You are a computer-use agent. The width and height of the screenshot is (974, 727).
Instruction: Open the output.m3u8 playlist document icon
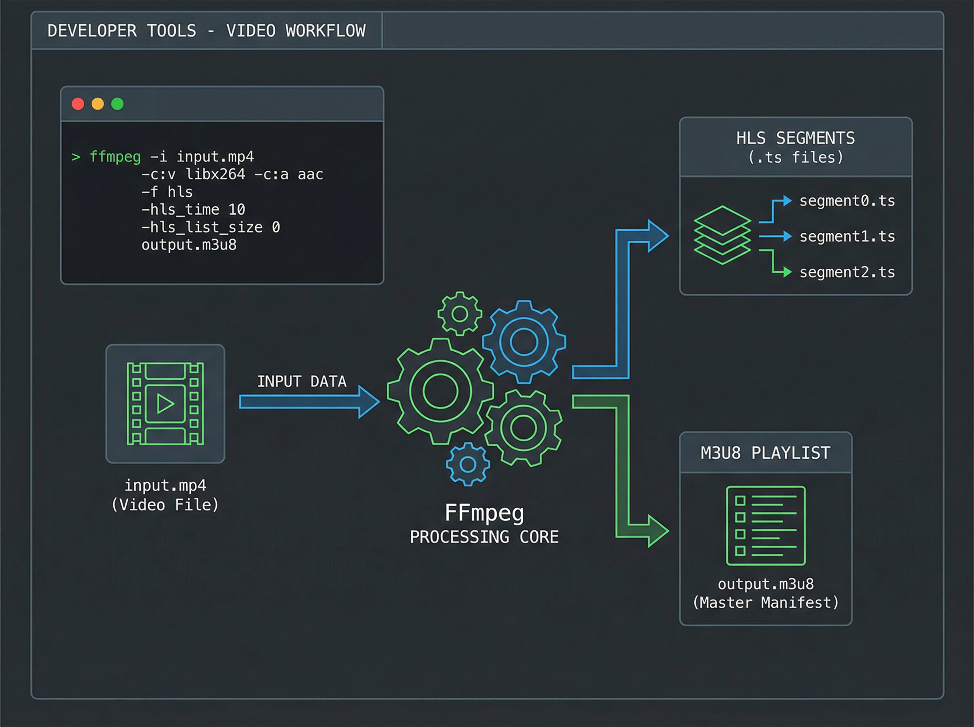coord(765,526)
